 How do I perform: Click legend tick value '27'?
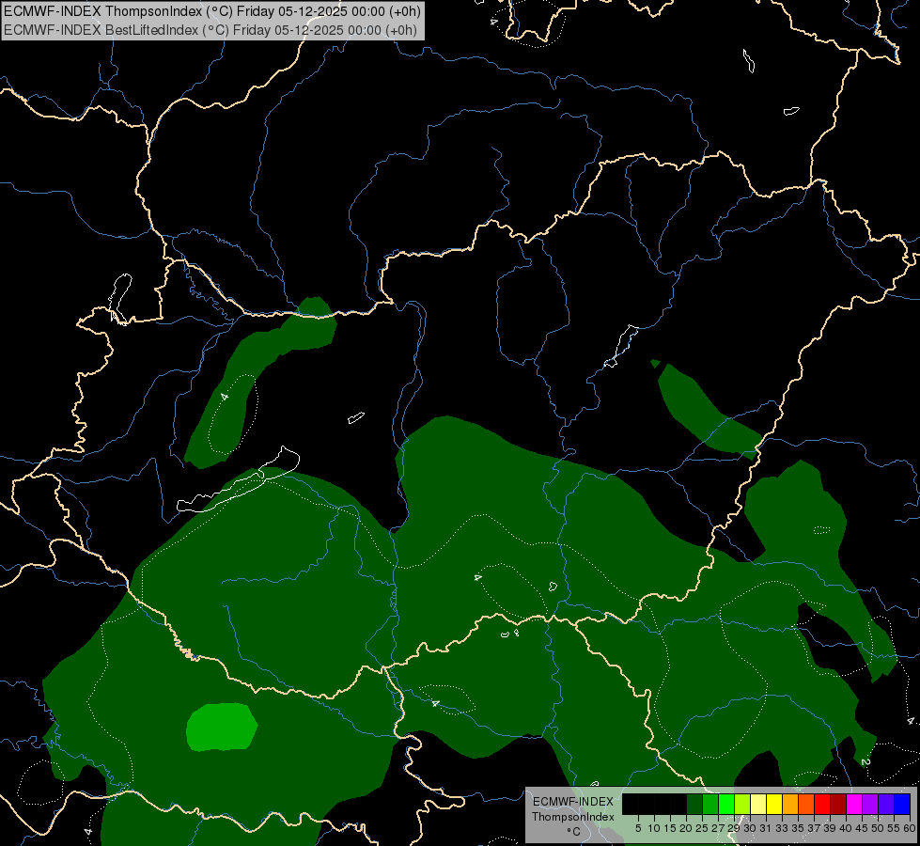718,828
